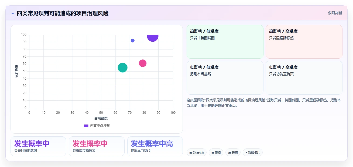Screen dimensions: 353x167
Task: Click the lightning icon before the title
Action: (x=13, y=13)
